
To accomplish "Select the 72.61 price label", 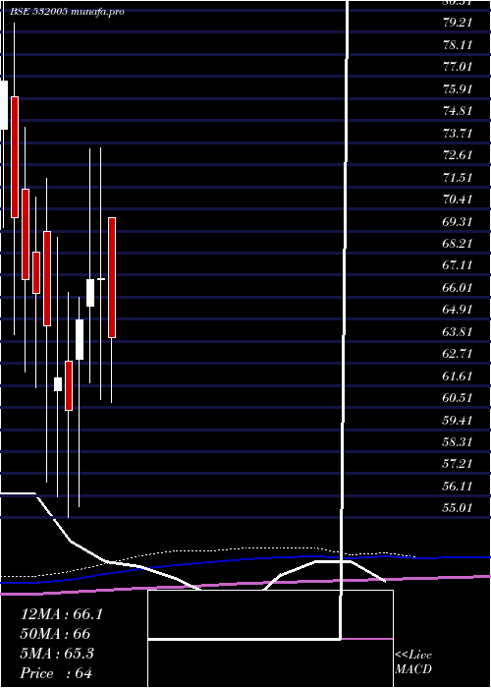I will point(458,155).
